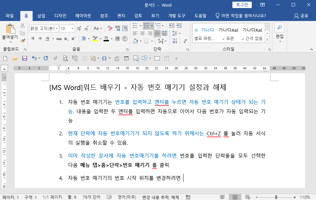Show paragraph marks icon
316x200 pixels.
185,41
